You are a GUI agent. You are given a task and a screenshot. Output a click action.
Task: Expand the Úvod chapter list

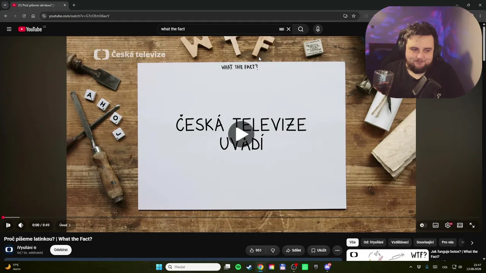coord(65,225)
